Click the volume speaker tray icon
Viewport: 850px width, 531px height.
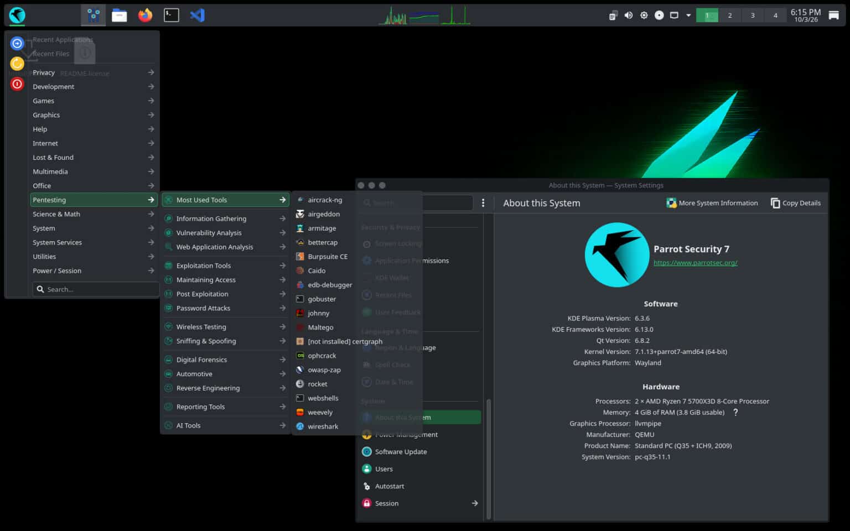628,15
